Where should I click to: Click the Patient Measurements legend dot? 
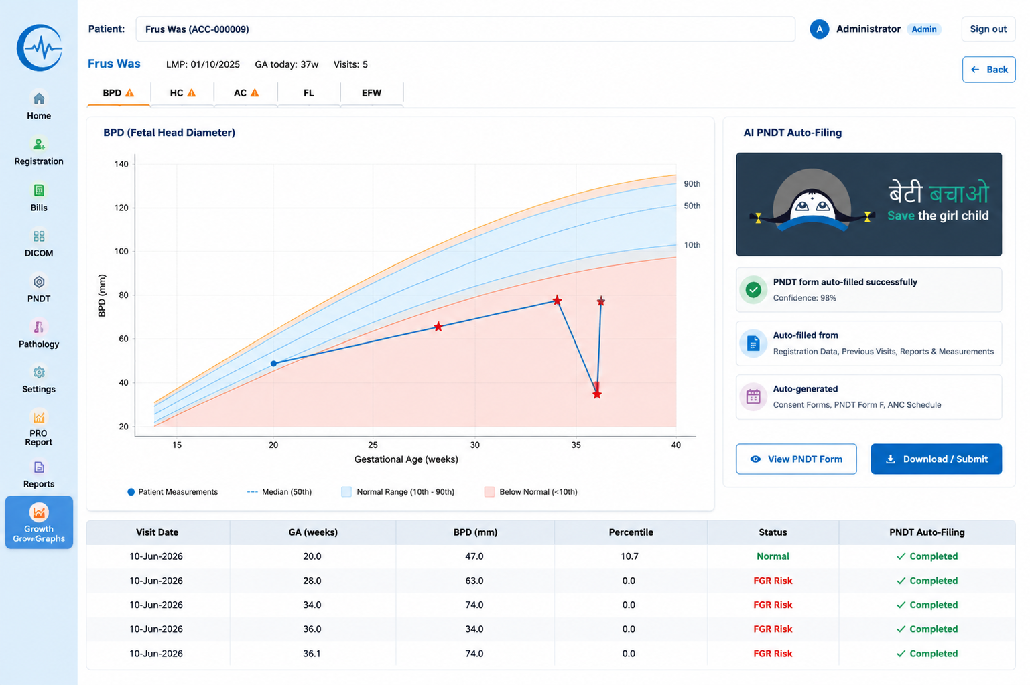(x=131, y=492)
